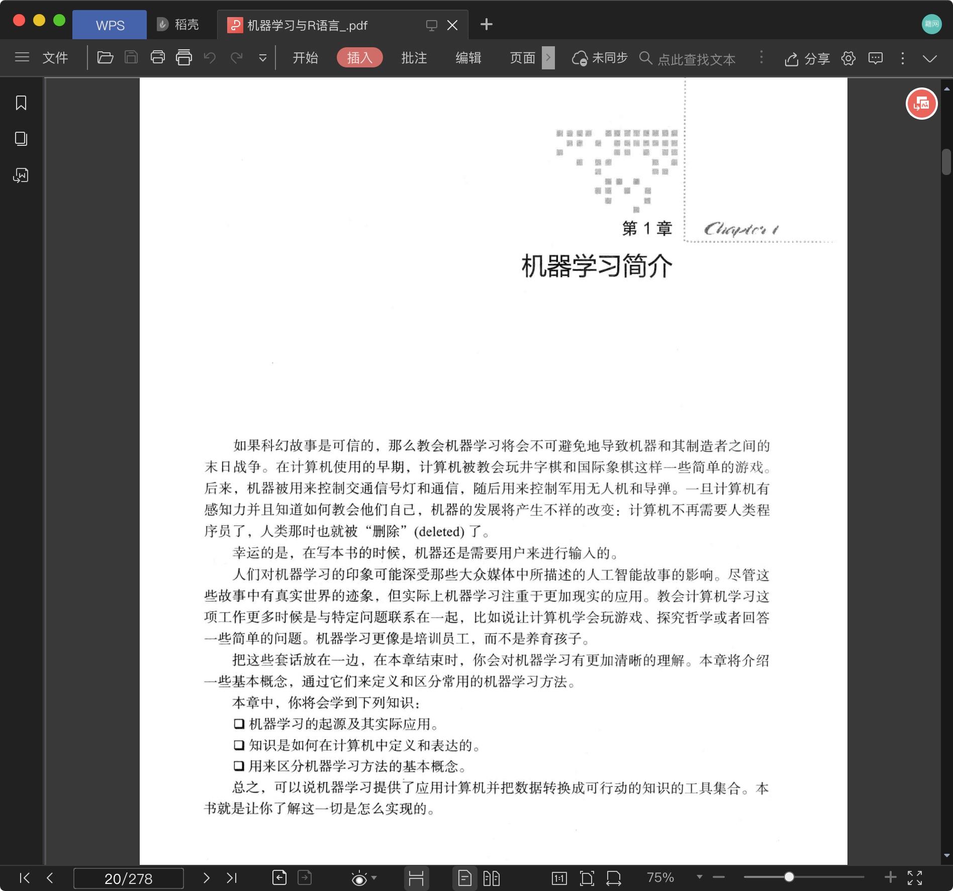Toggle continuous scrolling mode
The image size is (953, 891).
coord(416,878)
